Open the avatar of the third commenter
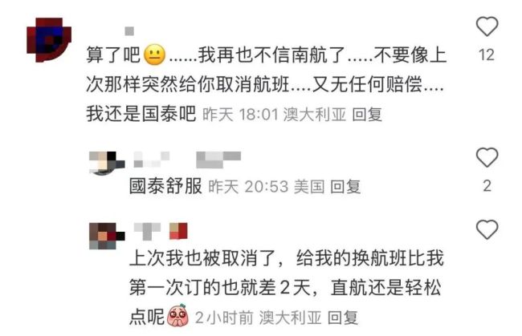The width and height of the screenshot is (522, 336). click(107, 236)
